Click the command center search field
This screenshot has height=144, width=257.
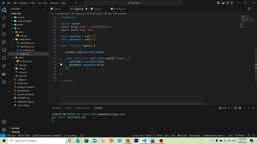(133, 3)
